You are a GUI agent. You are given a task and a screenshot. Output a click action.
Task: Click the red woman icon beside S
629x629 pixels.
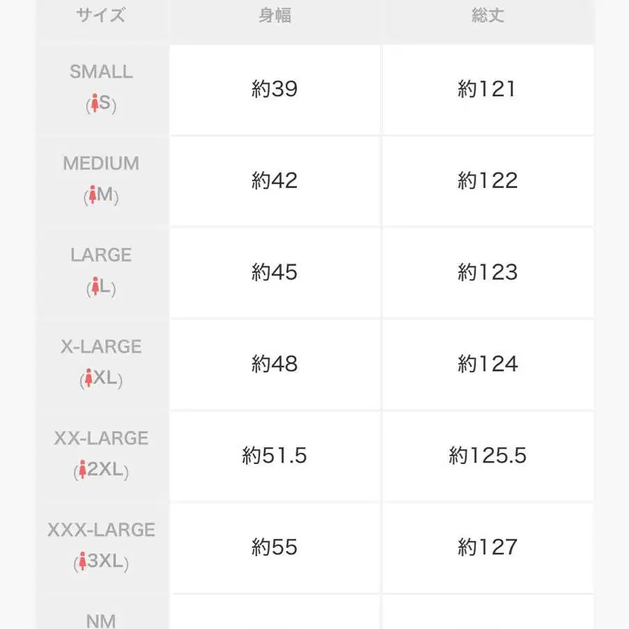tap(94, 103)
